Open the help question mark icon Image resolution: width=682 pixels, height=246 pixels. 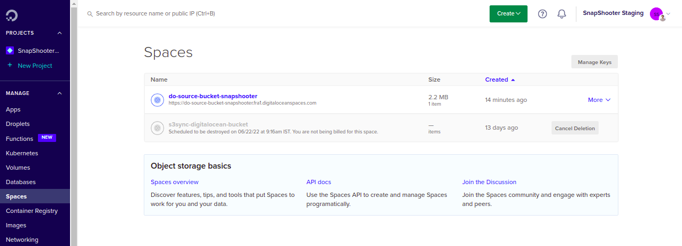coord(542,14)
